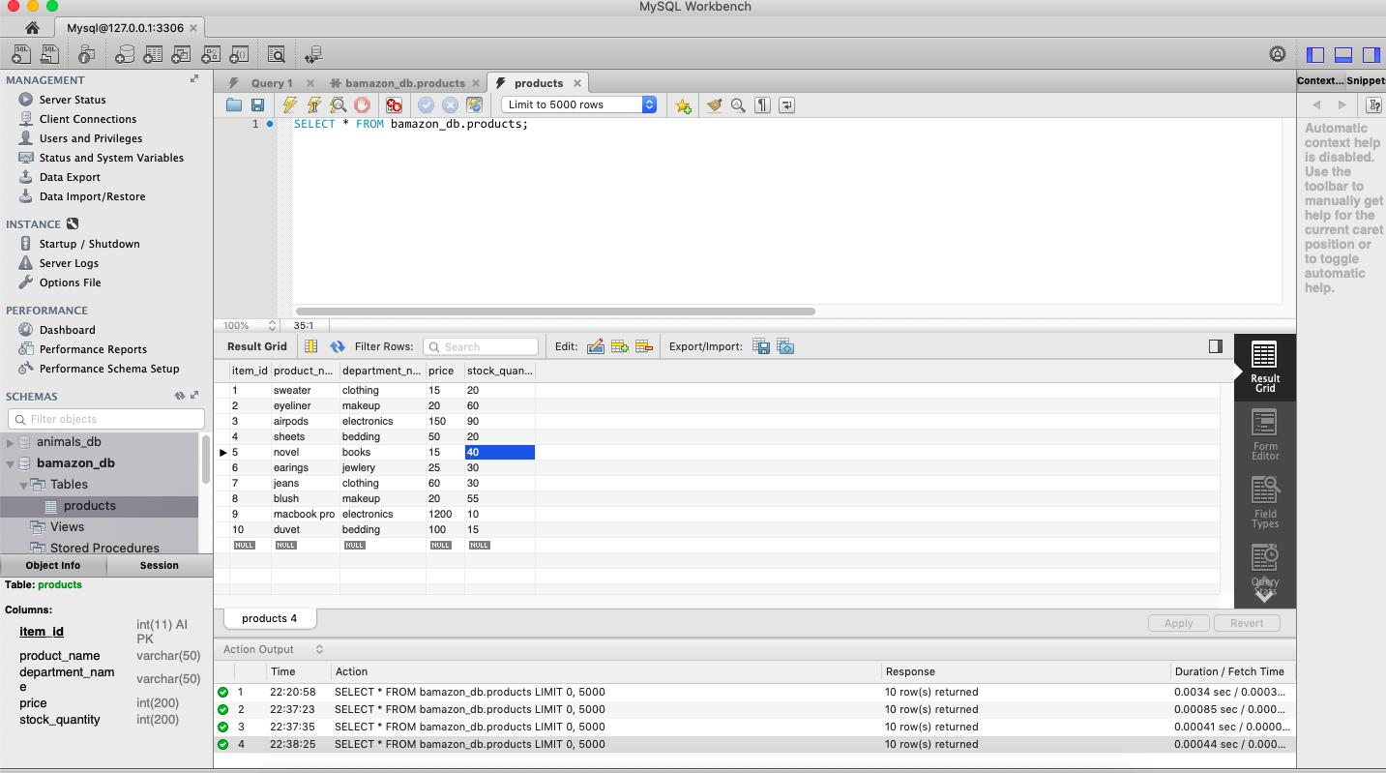Import records from external file

pyautogui.click(x=785, y=346)
